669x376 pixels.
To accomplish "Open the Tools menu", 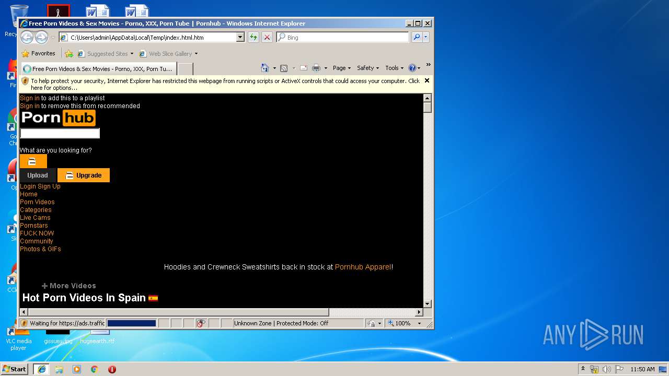I will (395, 68).
